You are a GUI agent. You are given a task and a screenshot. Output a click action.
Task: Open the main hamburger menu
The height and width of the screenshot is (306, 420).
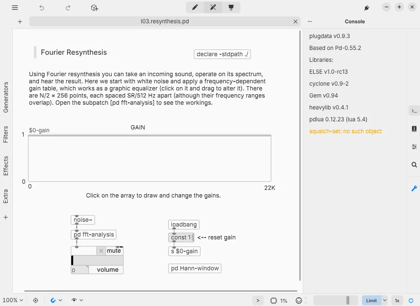(15, 8)
